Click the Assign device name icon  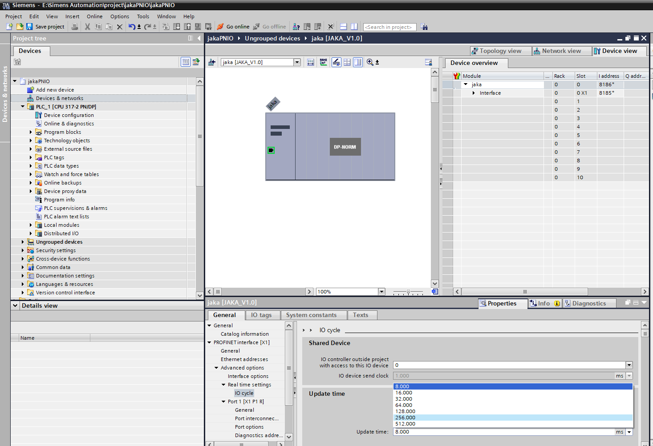tap(323, 62)
